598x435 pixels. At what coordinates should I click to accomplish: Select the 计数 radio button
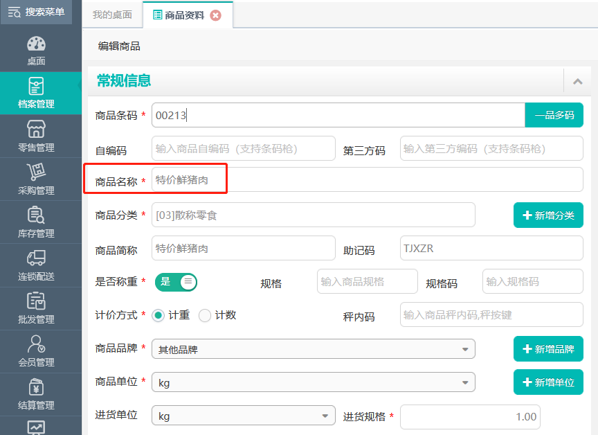(205, 316)
